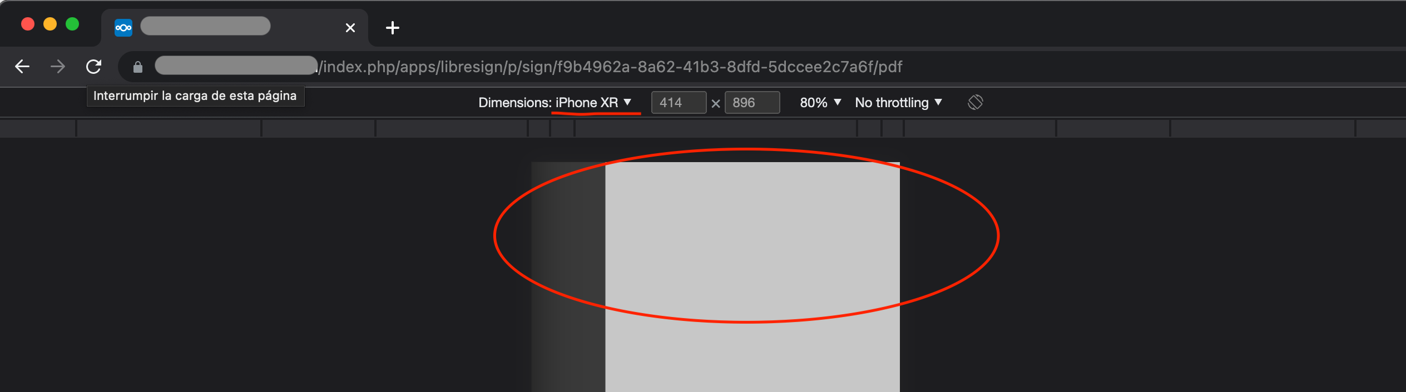Click the media query breakpoint bar
Screen dimensions: 1406x392
(703, 128)
